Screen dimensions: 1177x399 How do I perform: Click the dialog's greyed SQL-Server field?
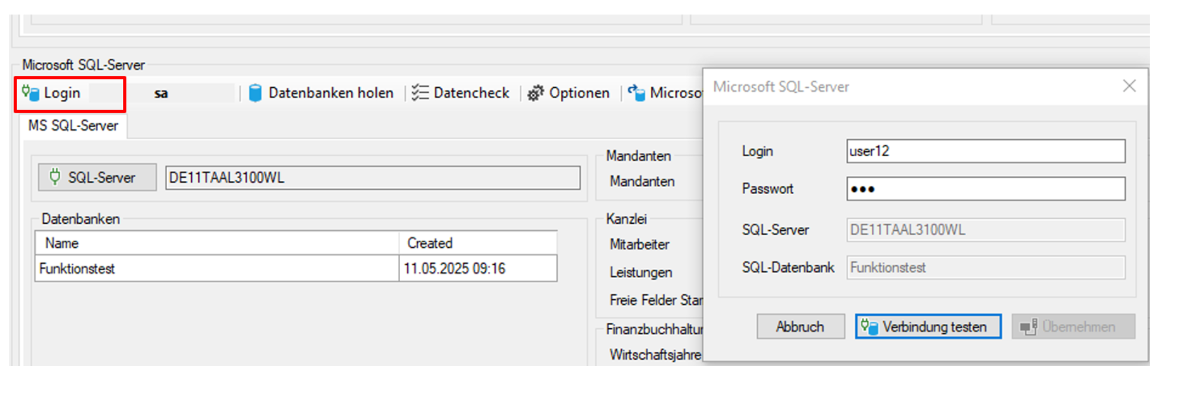pos(986,230)
